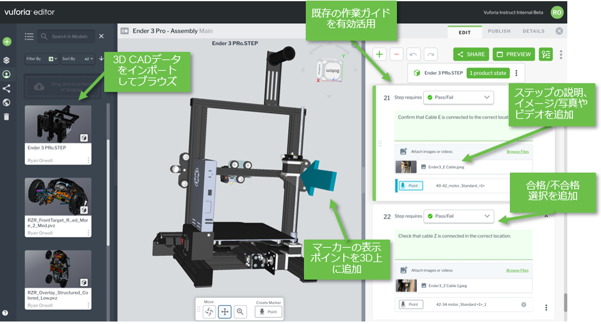Select the RZR_Overlay_Structured model thumbnail
This screenshot has width=601, height=324.
point(58,269)
